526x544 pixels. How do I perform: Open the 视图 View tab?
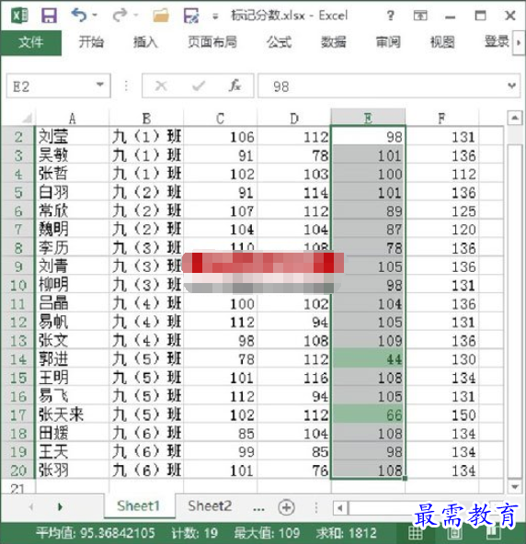442,42
